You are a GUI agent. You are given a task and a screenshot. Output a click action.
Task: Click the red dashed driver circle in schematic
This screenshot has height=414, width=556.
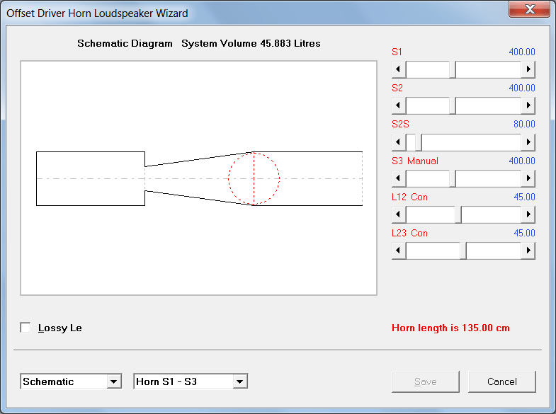tap(254, 178)
